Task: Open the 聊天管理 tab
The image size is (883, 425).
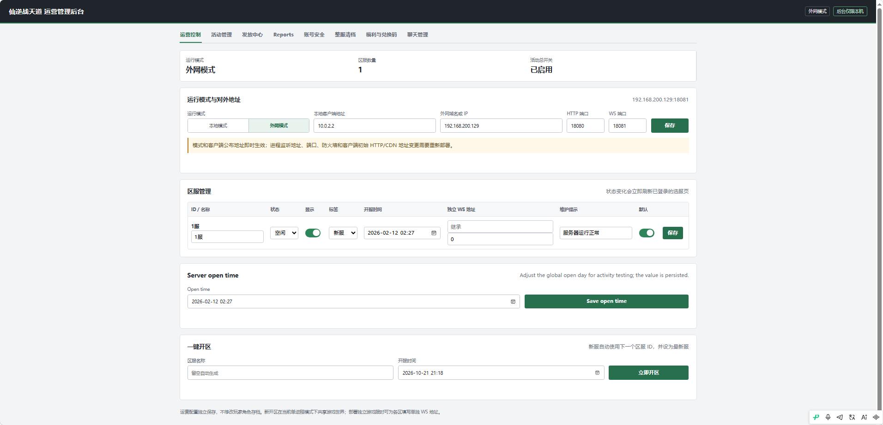Action: click(x=417, y=35)
